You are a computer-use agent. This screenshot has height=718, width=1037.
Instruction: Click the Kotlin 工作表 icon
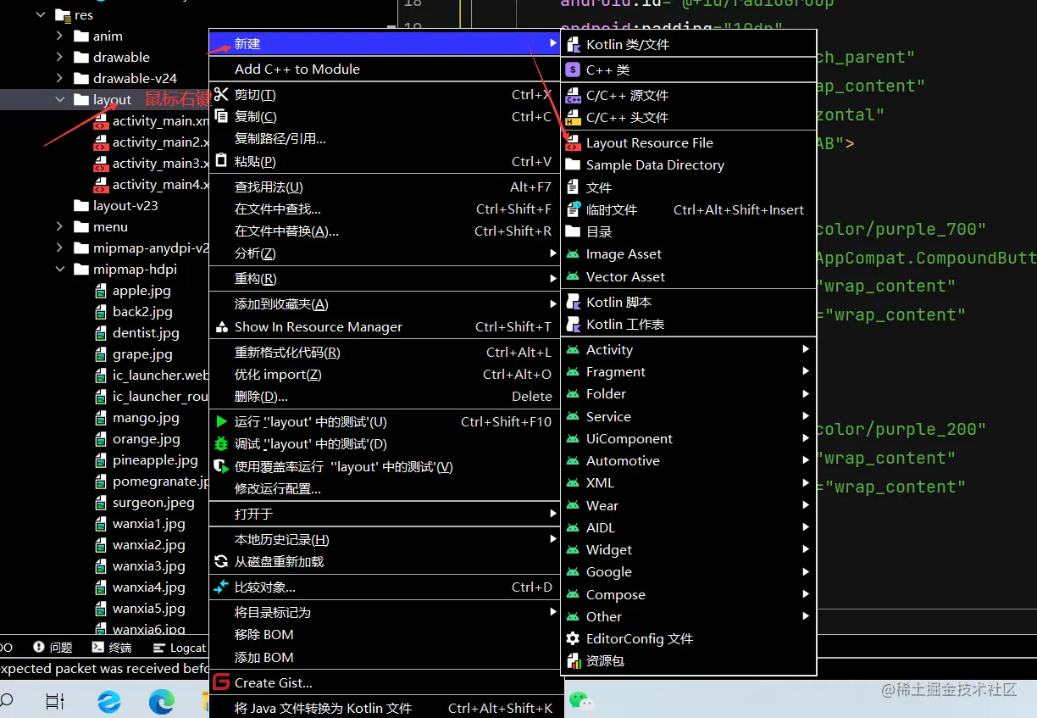click(x=574, y=324)
